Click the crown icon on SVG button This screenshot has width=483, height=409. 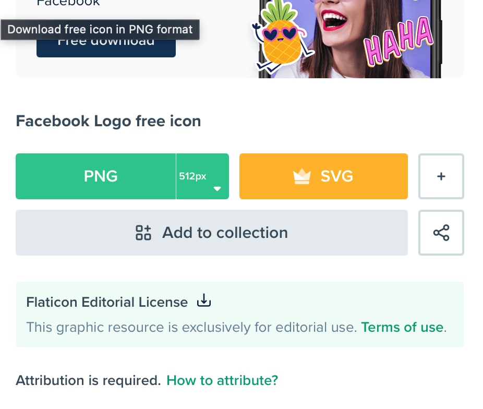point(302,176)
